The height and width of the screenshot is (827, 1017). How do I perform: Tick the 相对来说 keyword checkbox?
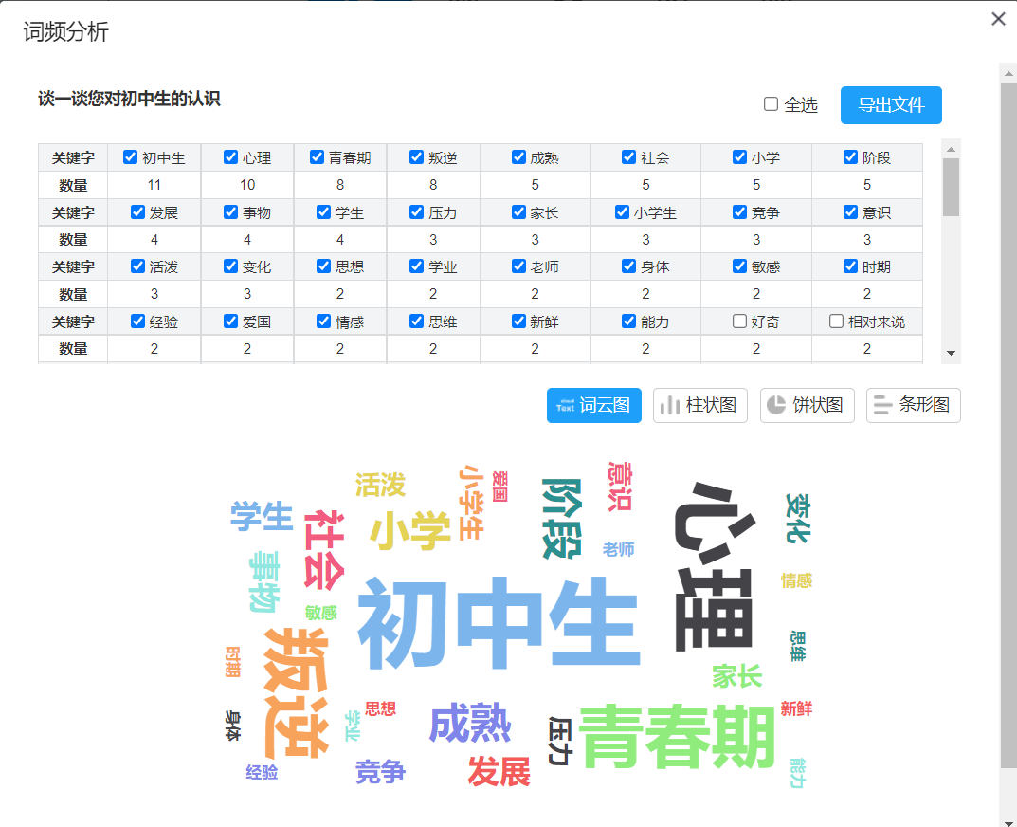pos(836,322)
